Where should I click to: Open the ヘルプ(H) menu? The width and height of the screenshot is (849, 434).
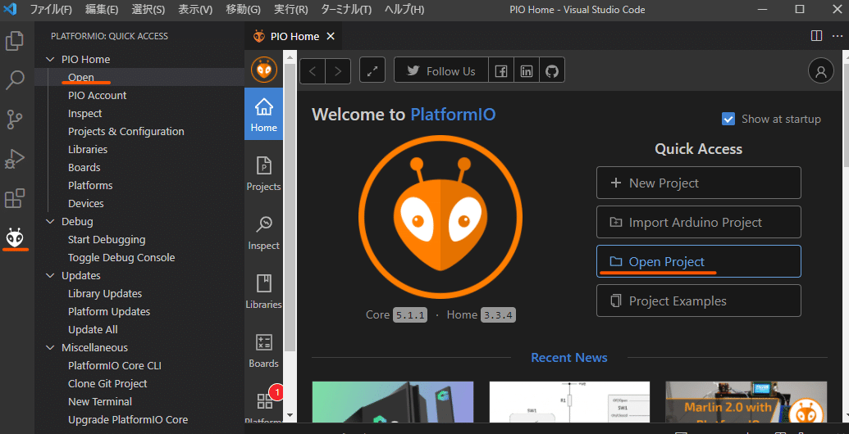click(404, 10)
